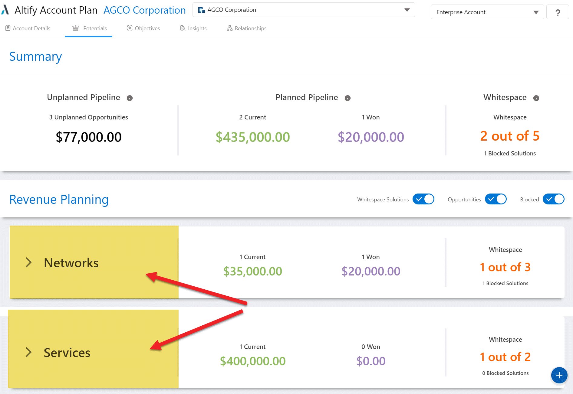This screenshot has height=394, width=573.
Task: Show info for Whitespace summary
Action: click(536, 98)
